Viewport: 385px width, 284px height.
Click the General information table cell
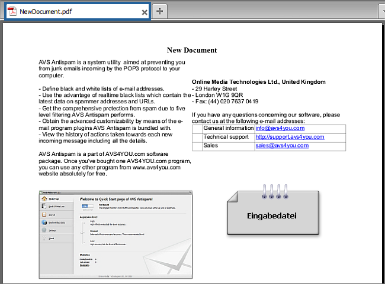click(x=229, y=128)
